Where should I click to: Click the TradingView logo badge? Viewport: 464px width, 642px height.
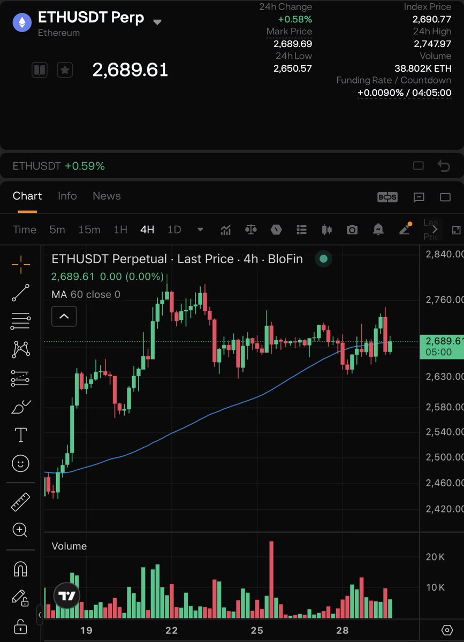(67, 596)
